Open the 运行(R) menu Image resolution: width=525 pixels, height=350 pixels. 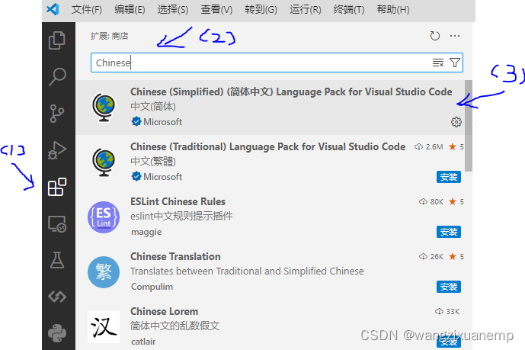305,9
